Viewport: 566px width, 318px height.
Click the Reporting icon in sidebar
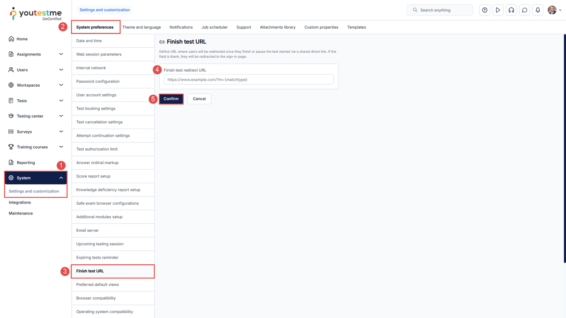[11, 163]
